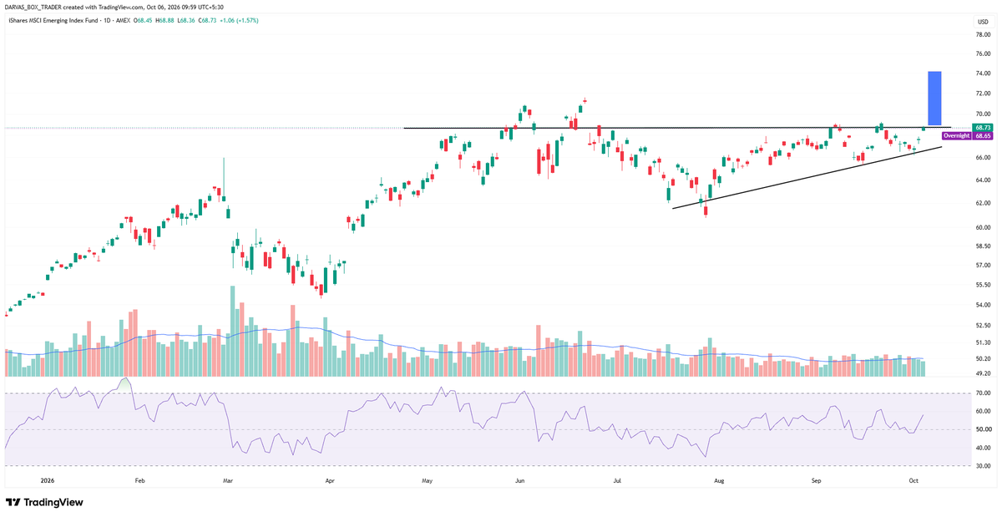The image size is (1002, 517).
Task: Click the 40.00 RSI scale label
Action: click(983, 448)
